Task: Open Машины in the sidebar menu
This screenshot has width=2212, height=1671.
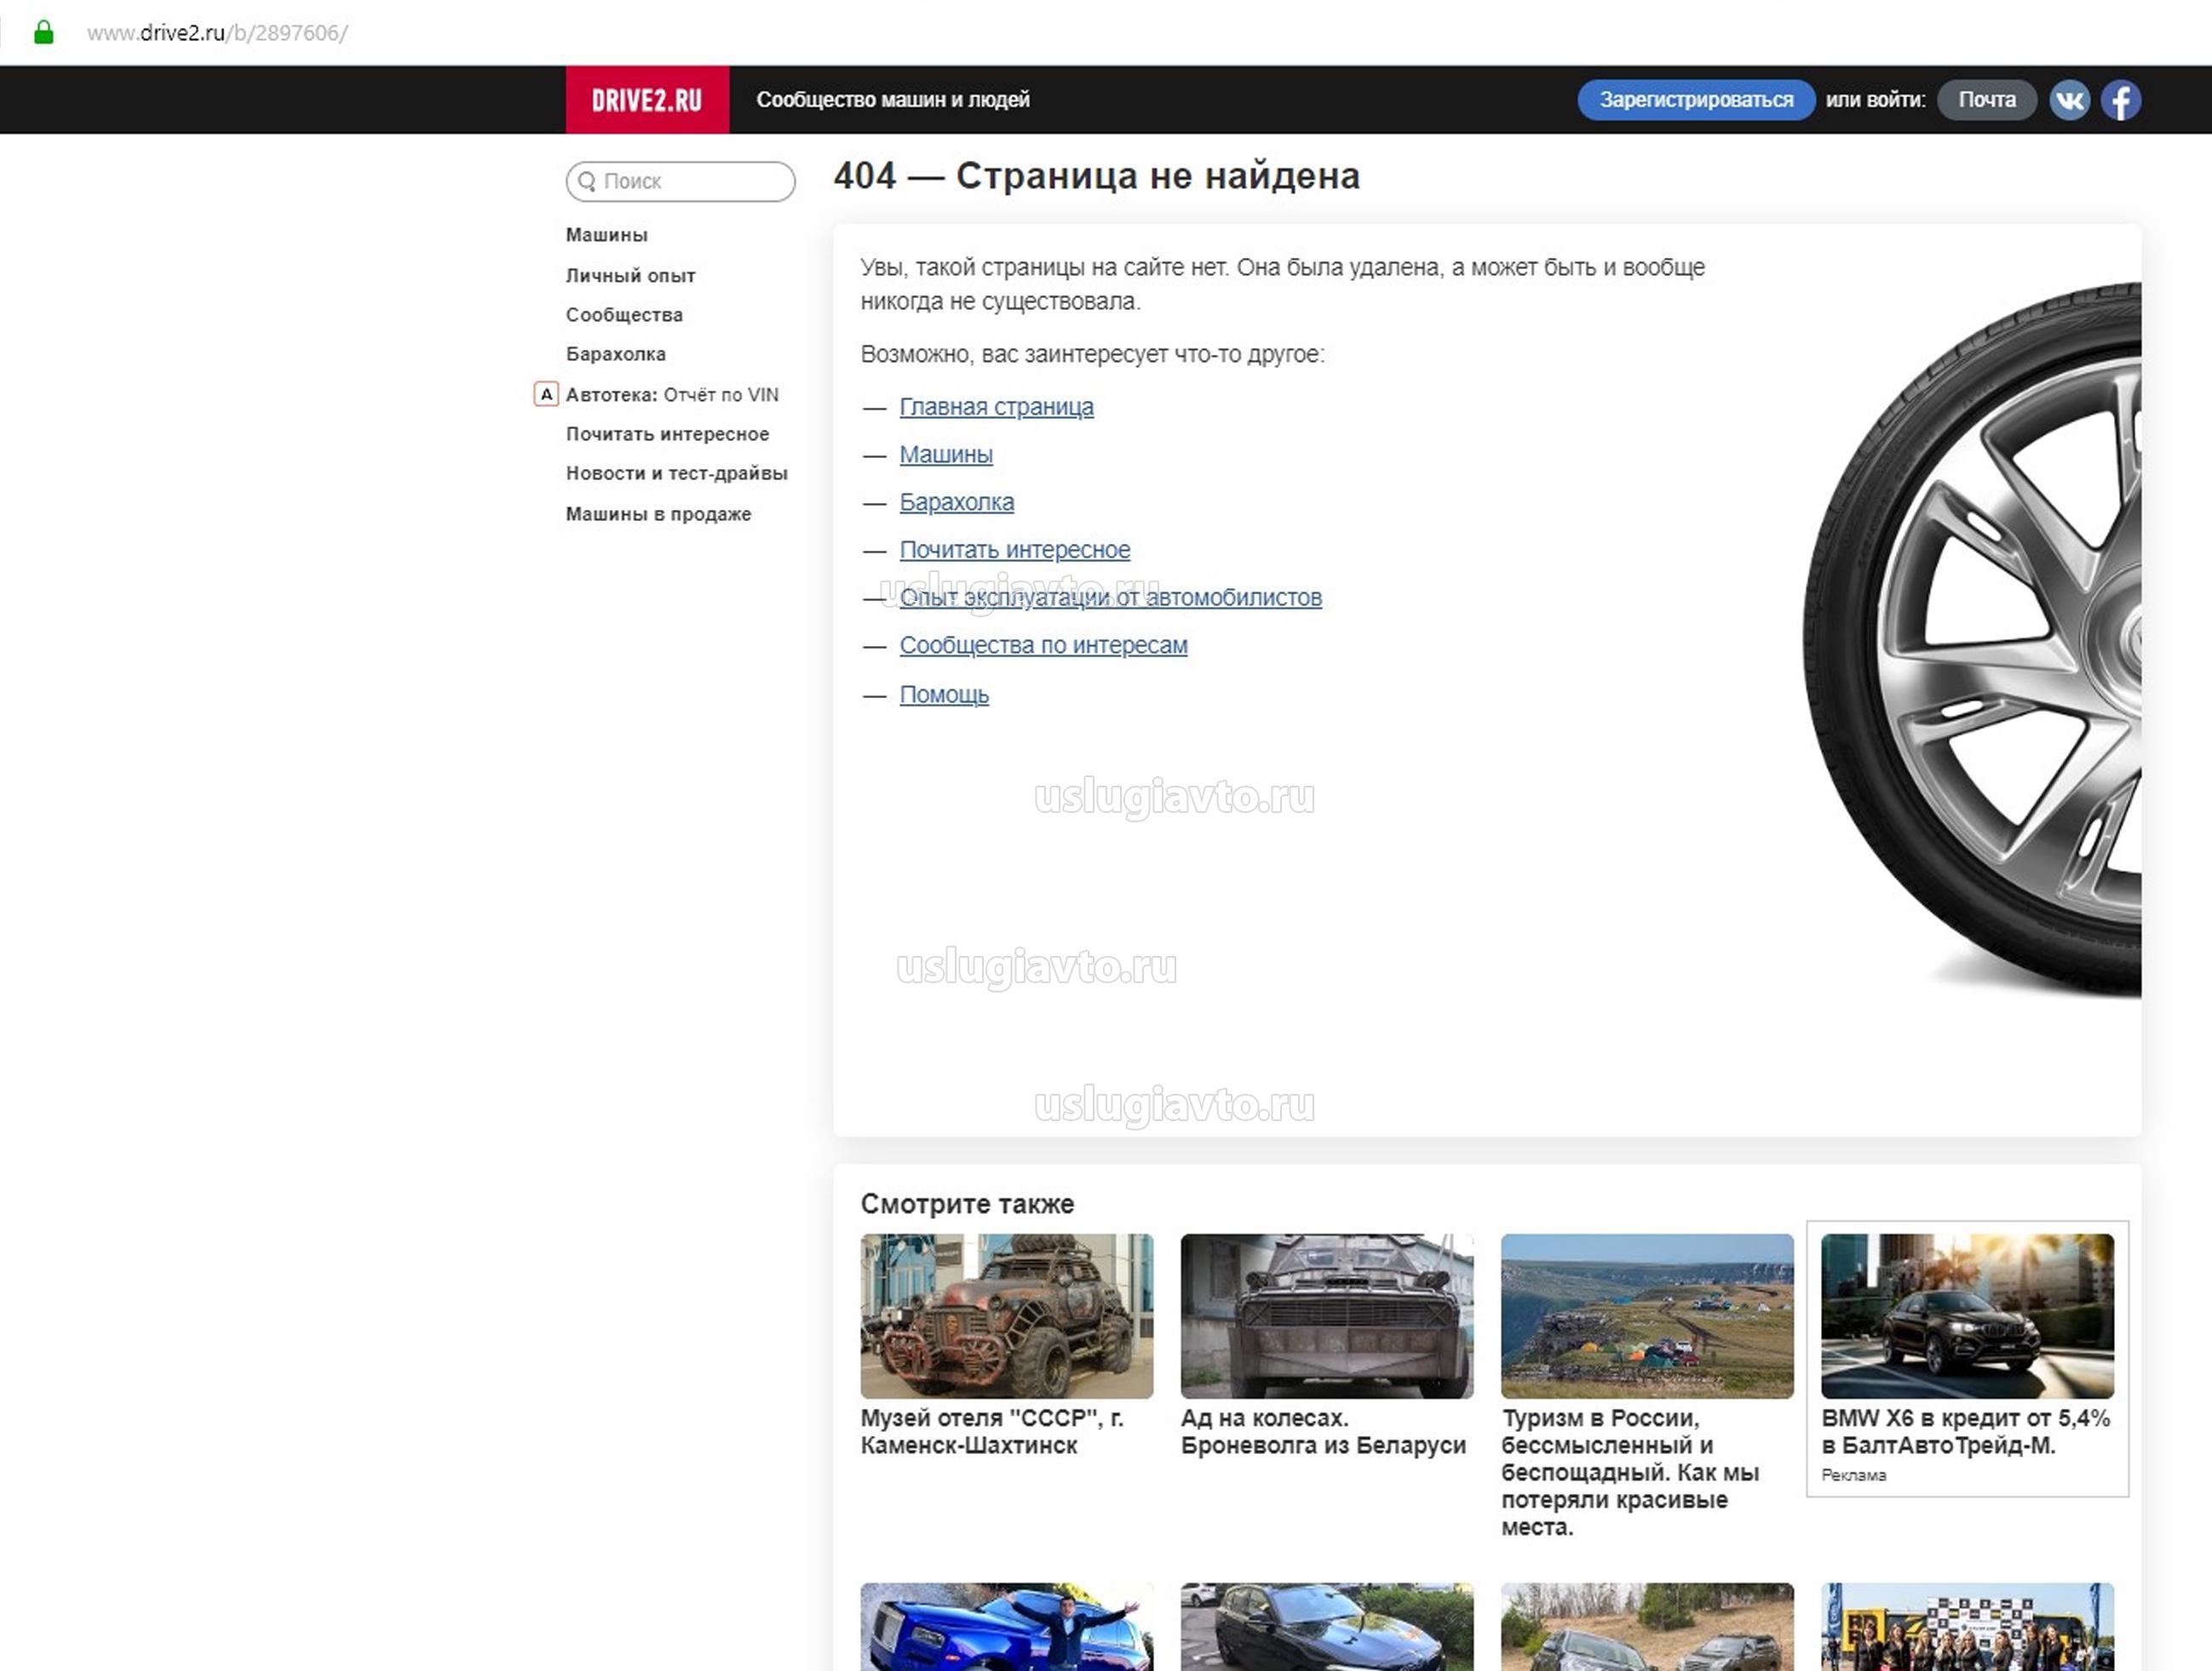Action: [606, 235]
